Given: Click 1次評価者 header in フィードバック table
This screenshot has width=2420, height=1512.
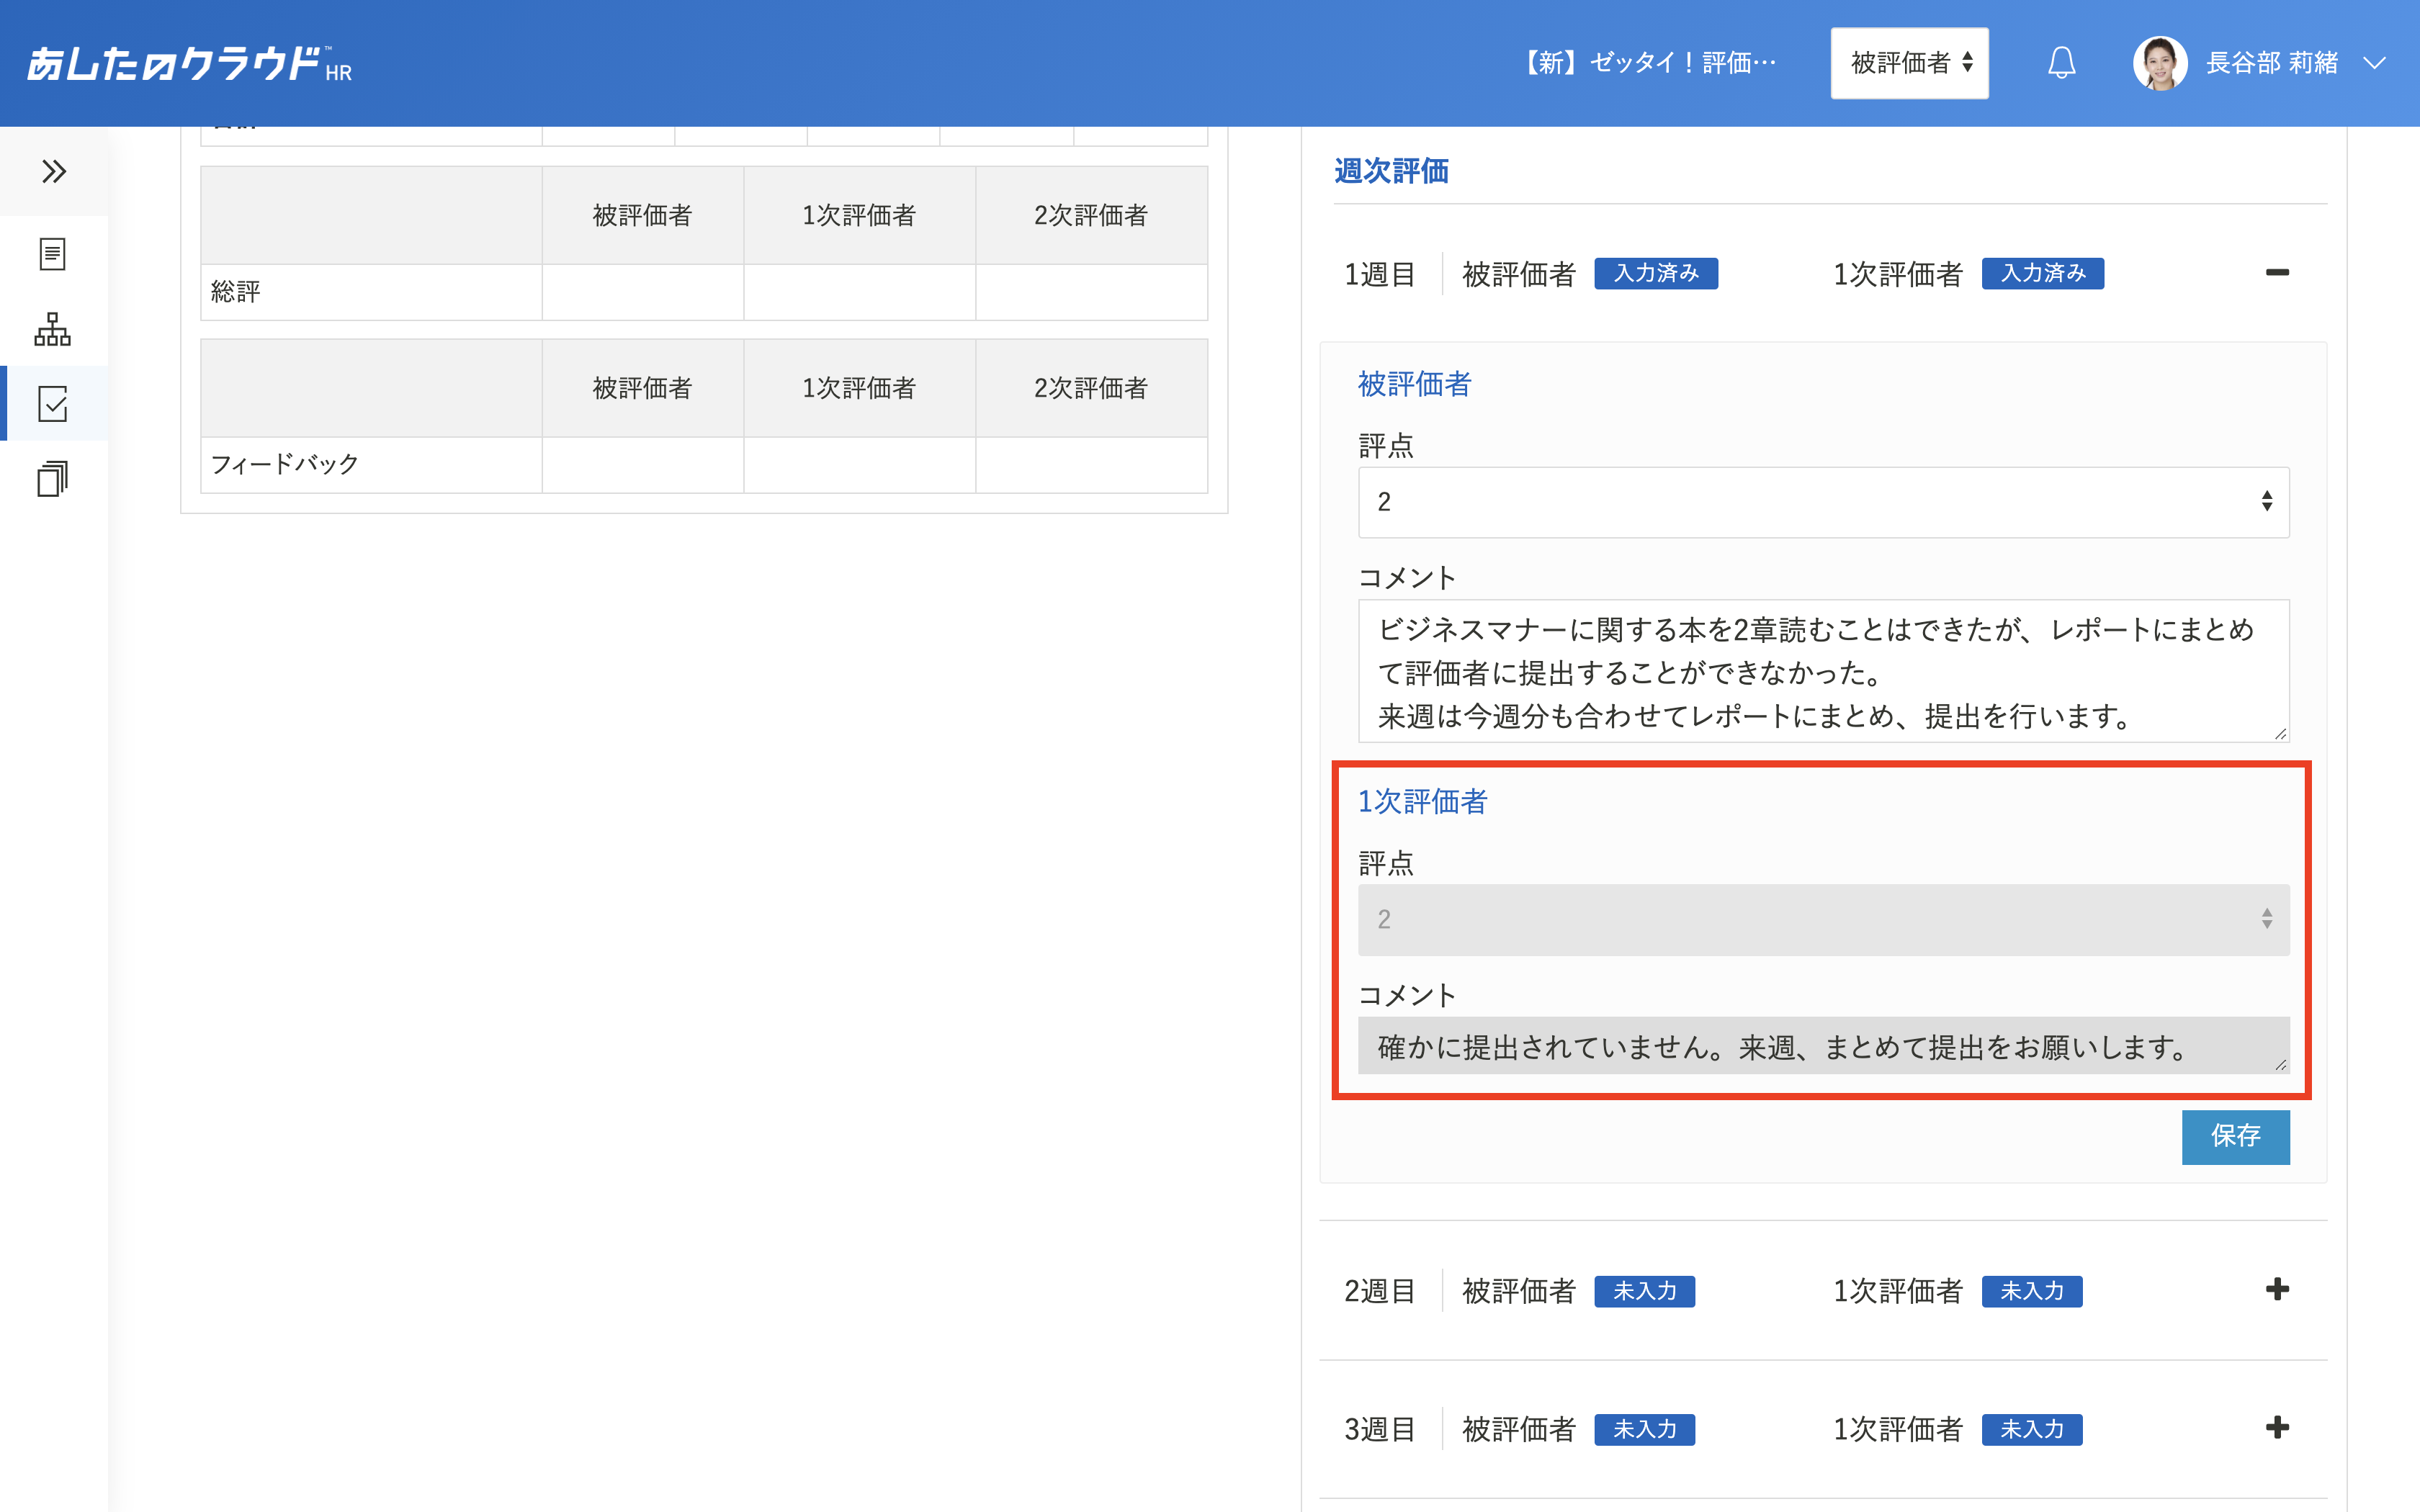Looking at the screenshot, I should [859, 388].
